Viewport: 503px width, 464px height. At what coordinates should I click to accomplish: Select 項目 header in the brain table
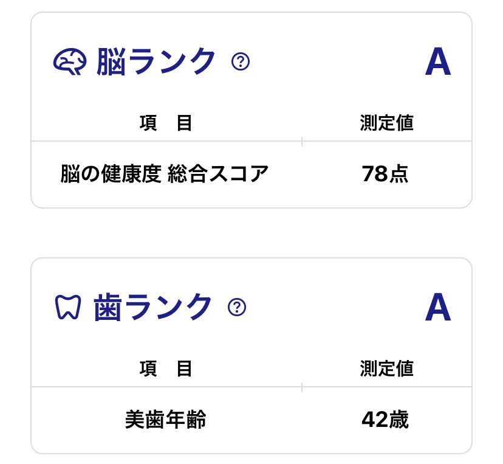click(166, 123)
